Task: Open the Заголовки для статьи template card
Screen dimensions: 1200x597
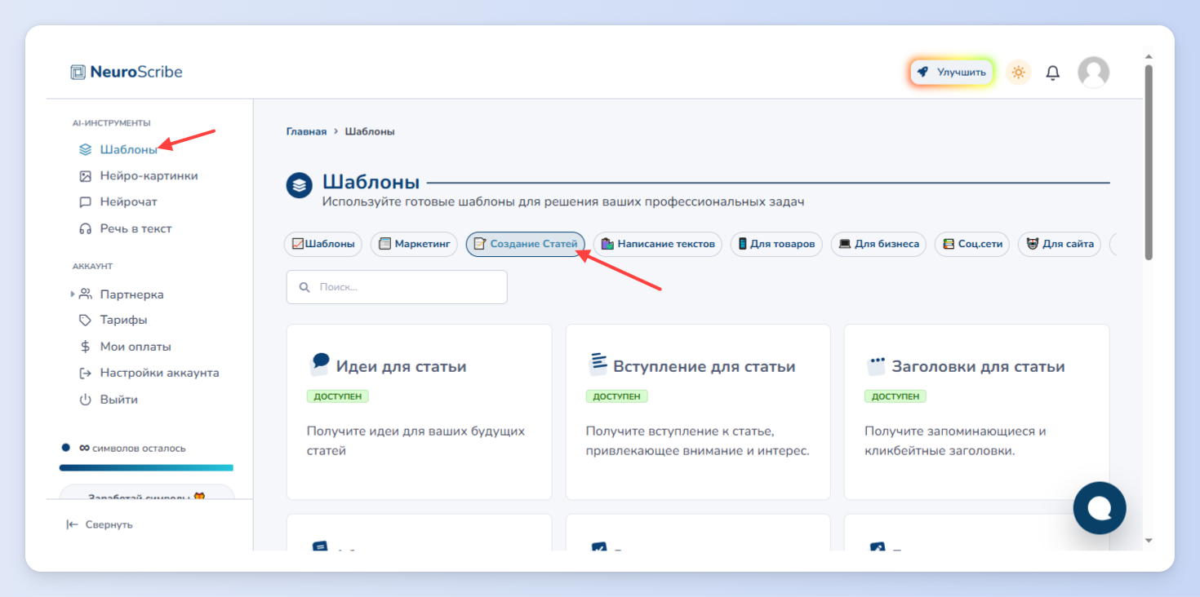Action: tap(976, 412)
